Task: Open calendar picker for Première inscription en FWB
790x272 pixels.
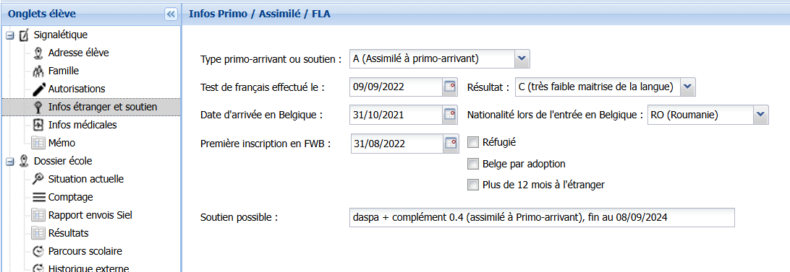Action: [x=451, y=144]
